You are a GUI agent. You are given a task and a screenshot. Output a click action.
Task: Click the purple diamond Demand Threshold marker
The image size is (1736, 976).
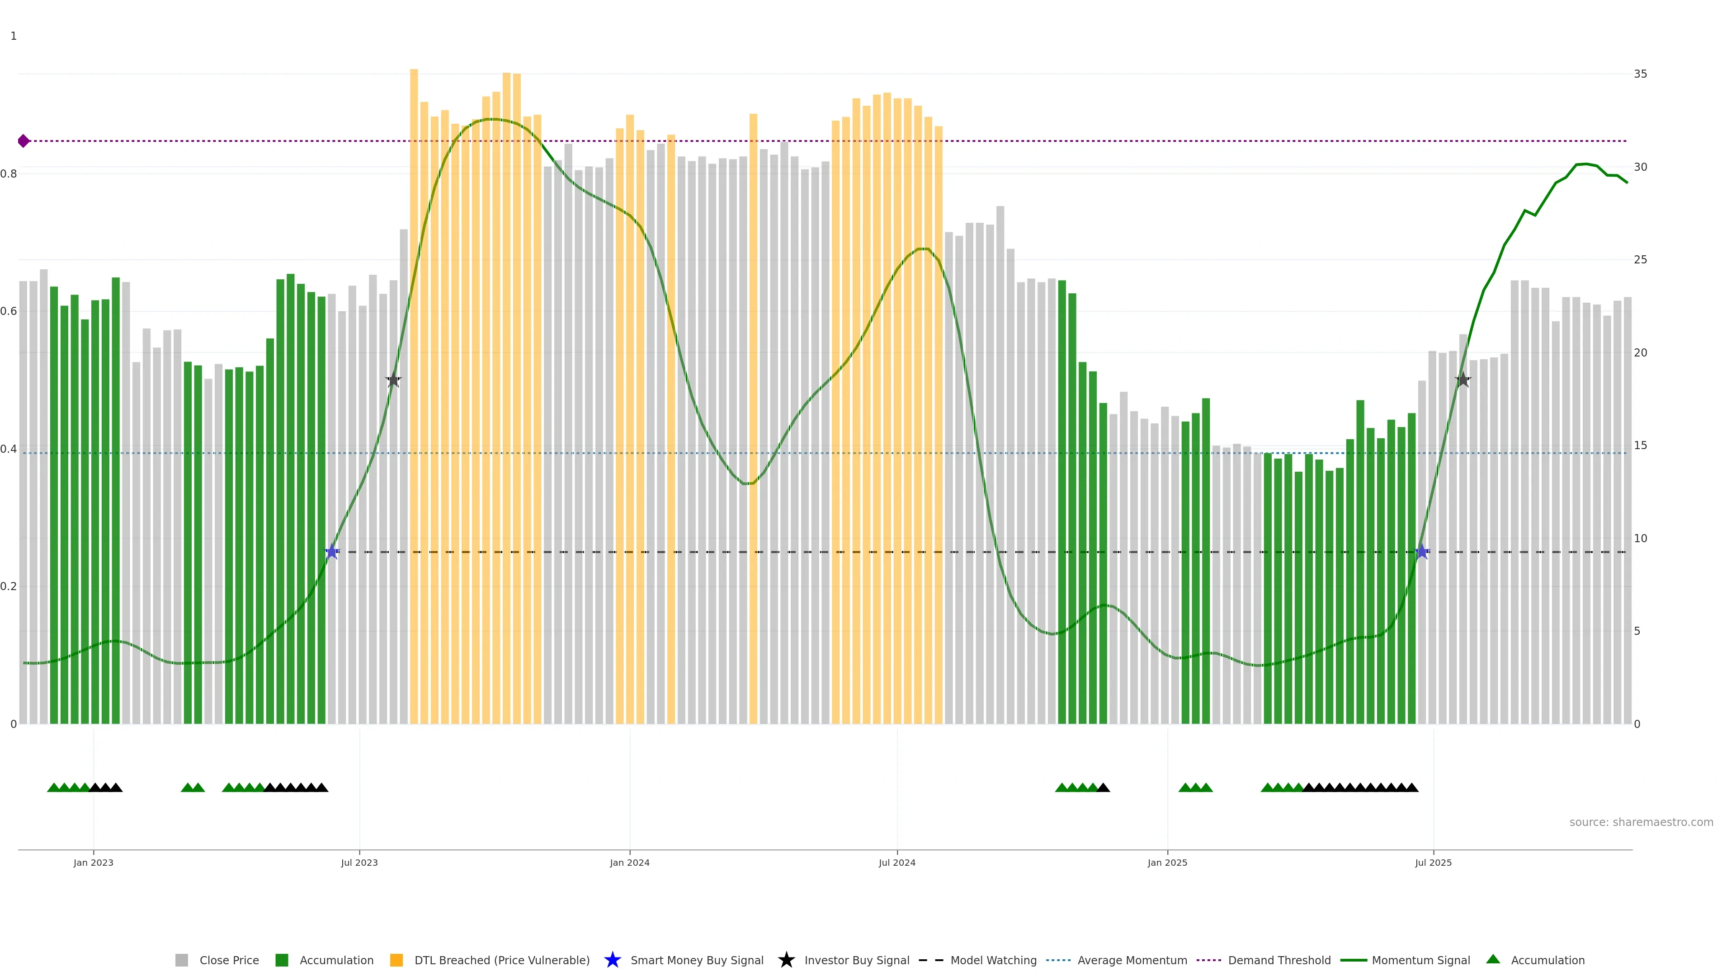point(24,141)
